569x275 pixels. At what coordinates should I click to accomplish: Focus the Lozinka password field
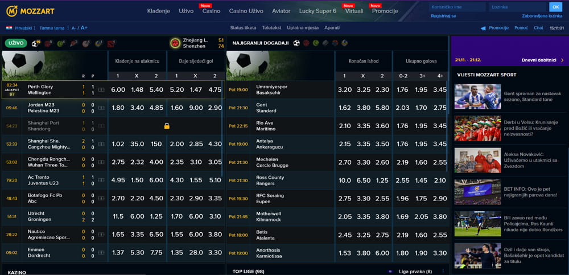518,7
